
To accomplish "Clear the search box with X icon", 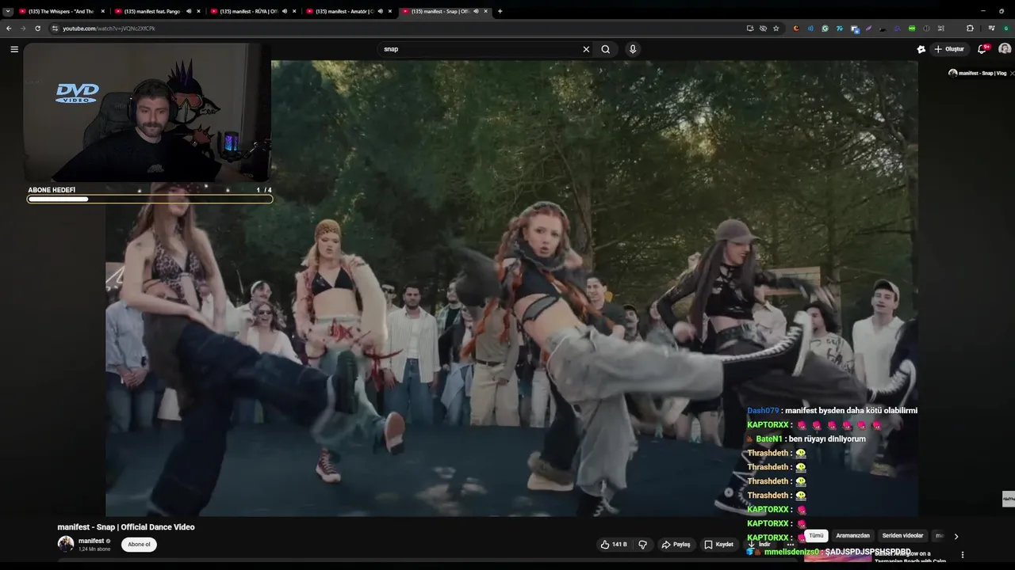I will 586,49.
